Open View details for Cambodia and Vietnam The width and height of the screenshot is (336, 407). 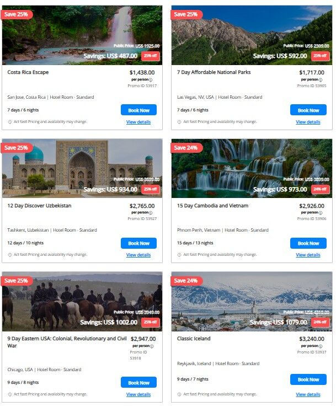[x=308, y=255]
